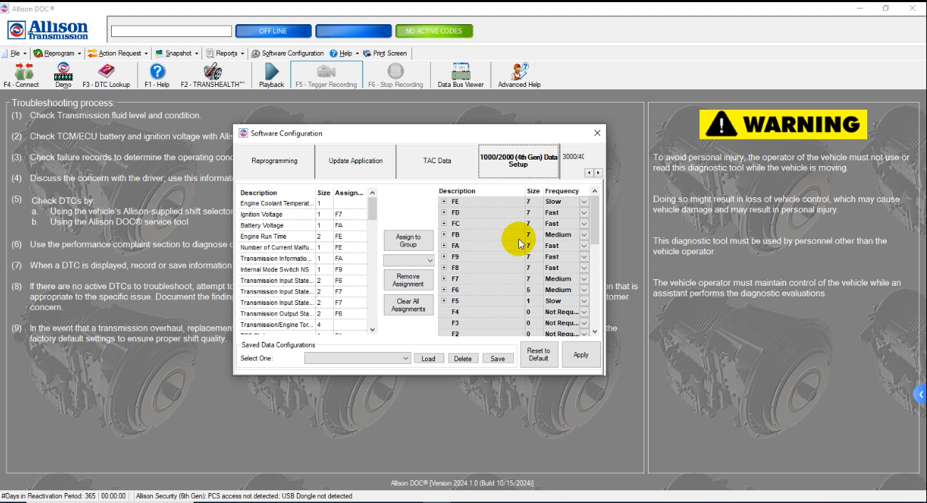
Task: Click the Allison Transmission logo
Action: coord(48,31)
